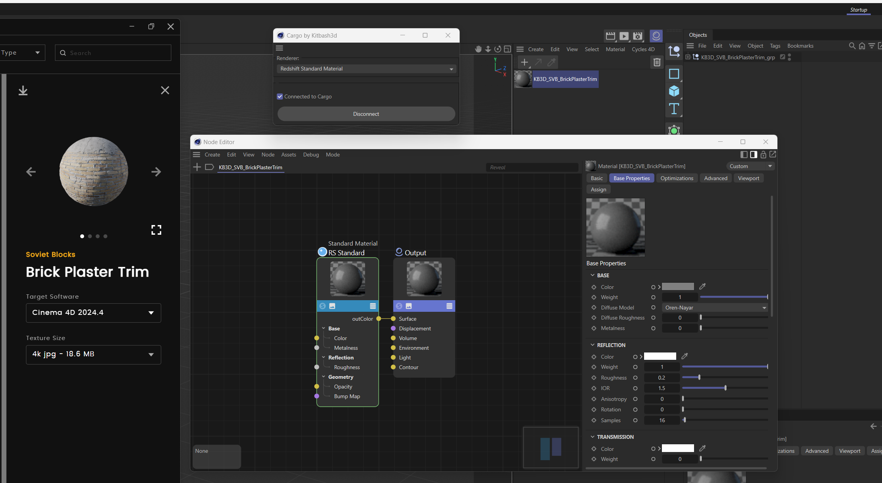
Task: Open fullscreen preview of Brick Plaster Trim
Action: (156, 230)
